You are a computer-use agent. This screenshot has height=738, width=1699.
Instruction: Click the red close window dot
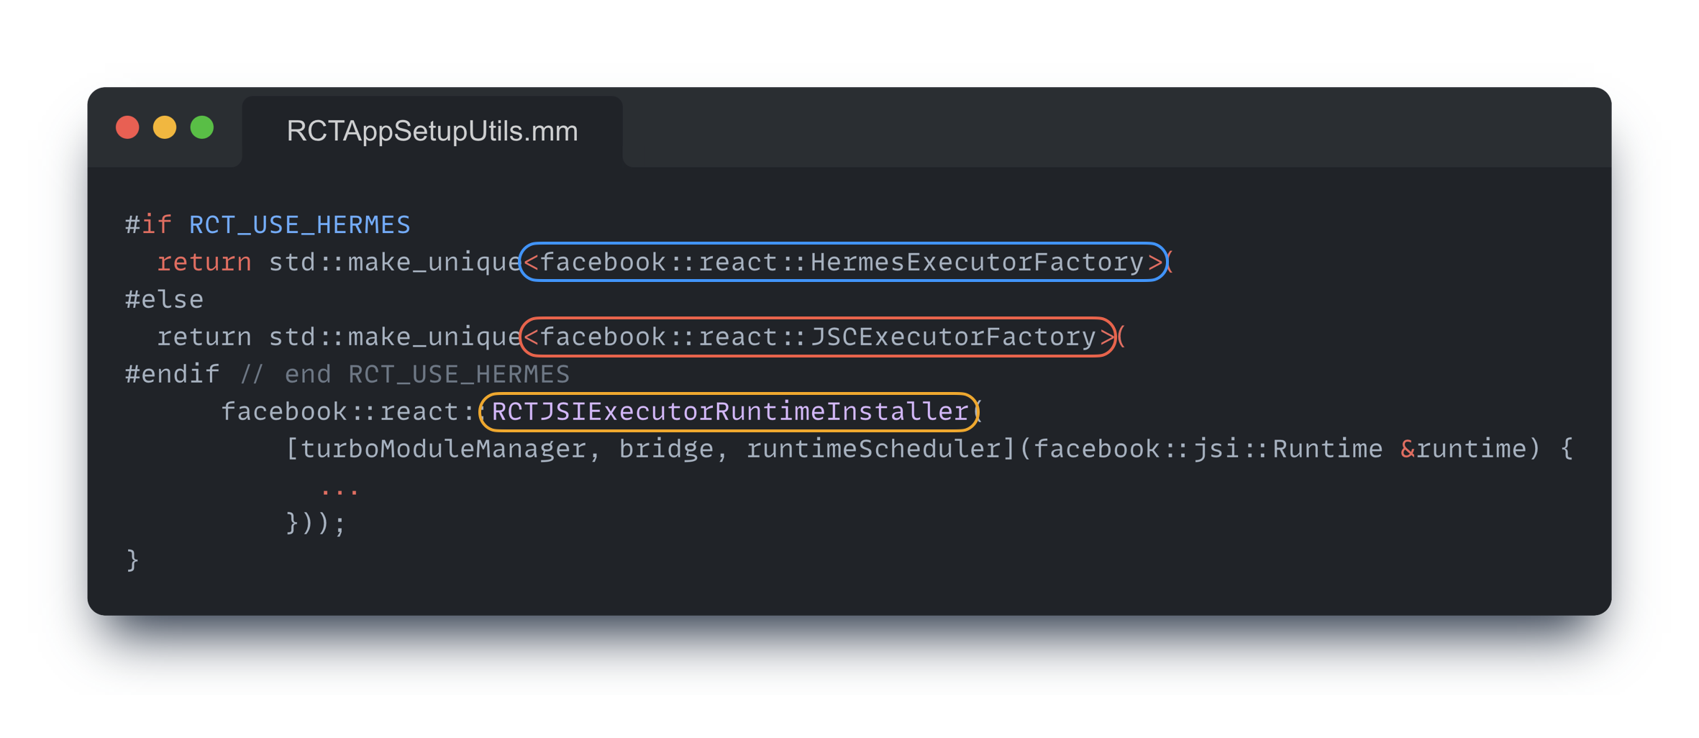[128, 128]
